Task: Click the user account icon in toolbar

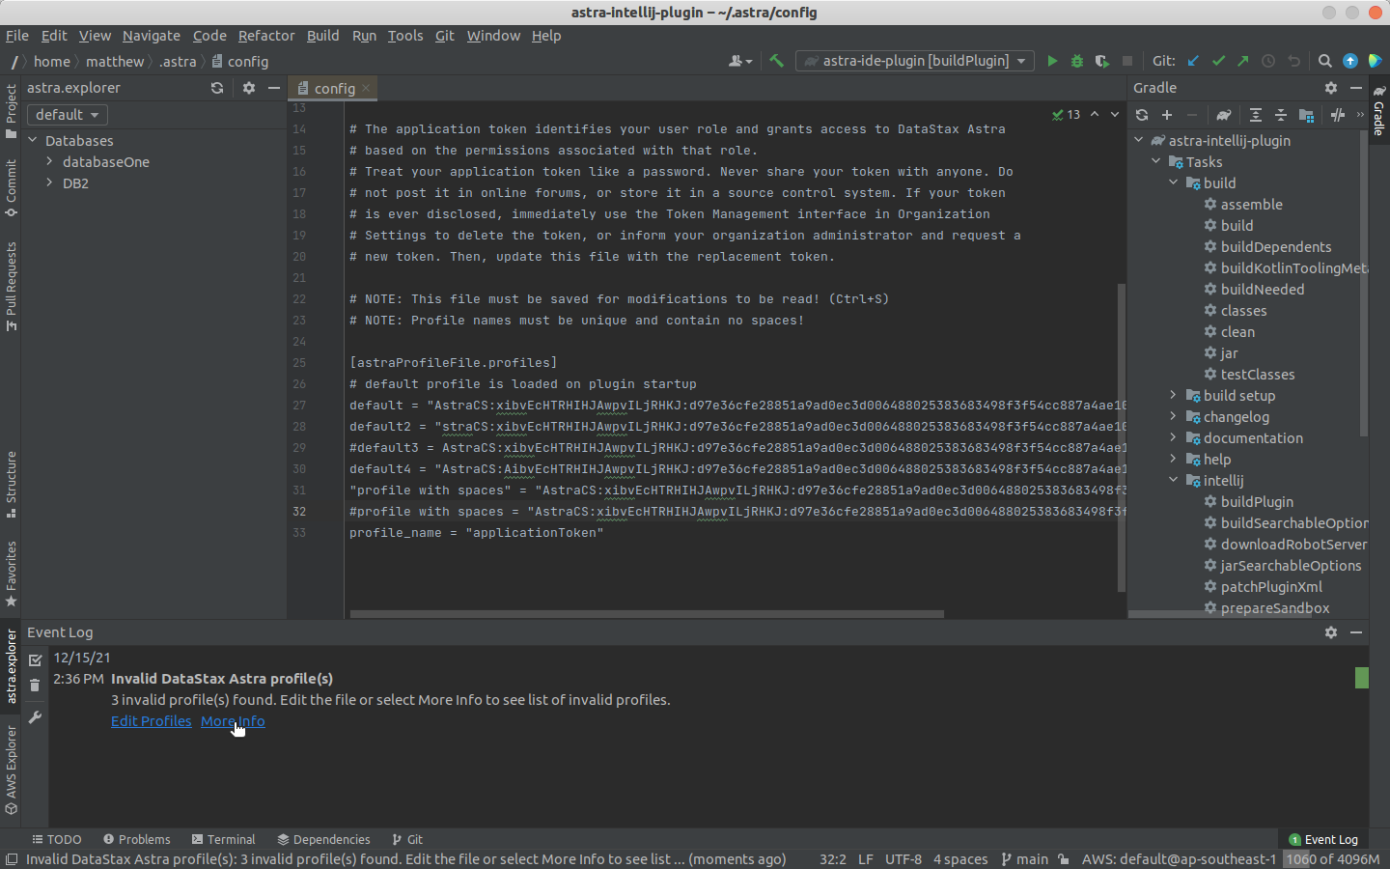Action: [x=740, y=61]
